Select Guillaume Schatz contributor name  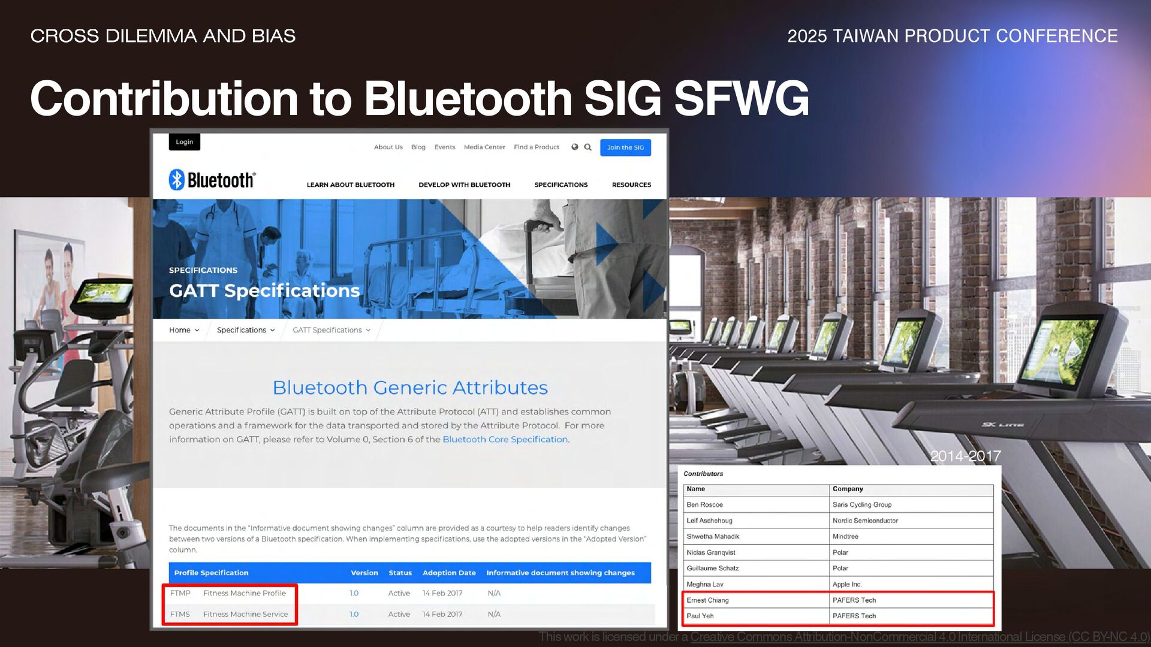pyautogui.click(x=712, y=569)
